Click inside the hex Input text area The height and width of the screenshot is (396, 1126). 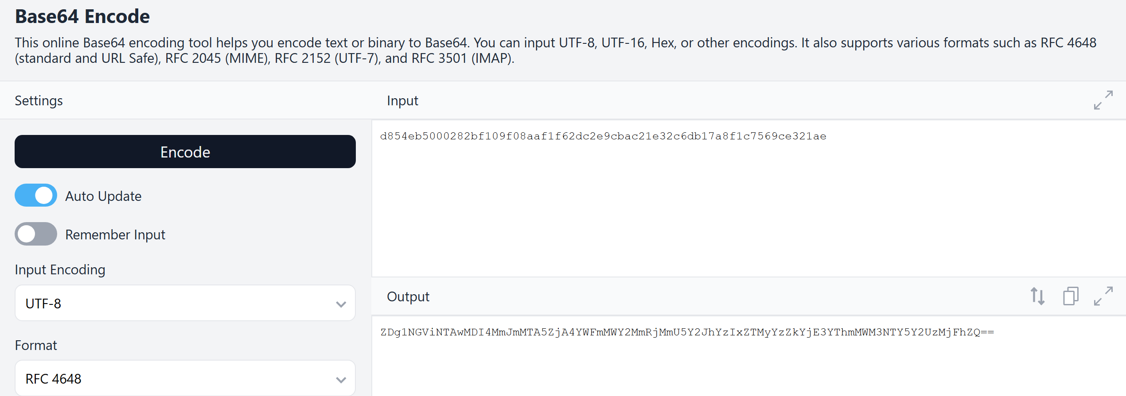(x=748, y=199)
